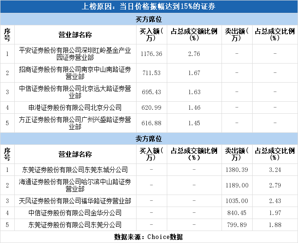
Task: Click 申港证券股份有限公司北京分公司
Action: 75,108
